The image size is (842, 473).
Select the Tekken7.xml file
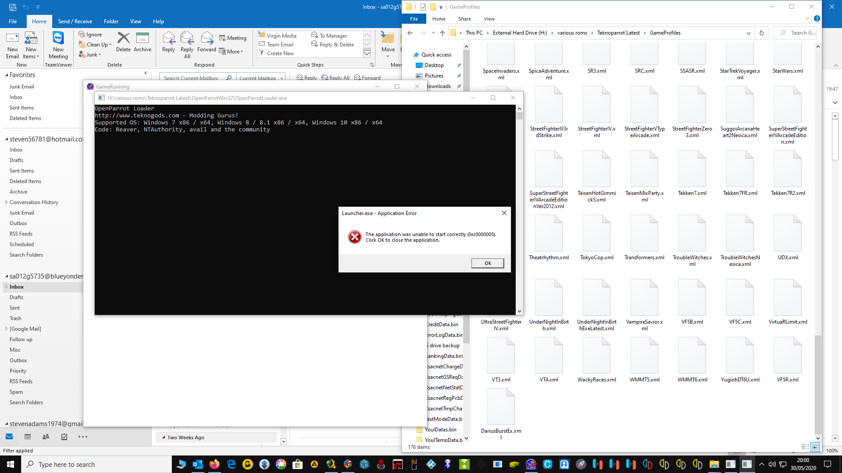(692, 173)
